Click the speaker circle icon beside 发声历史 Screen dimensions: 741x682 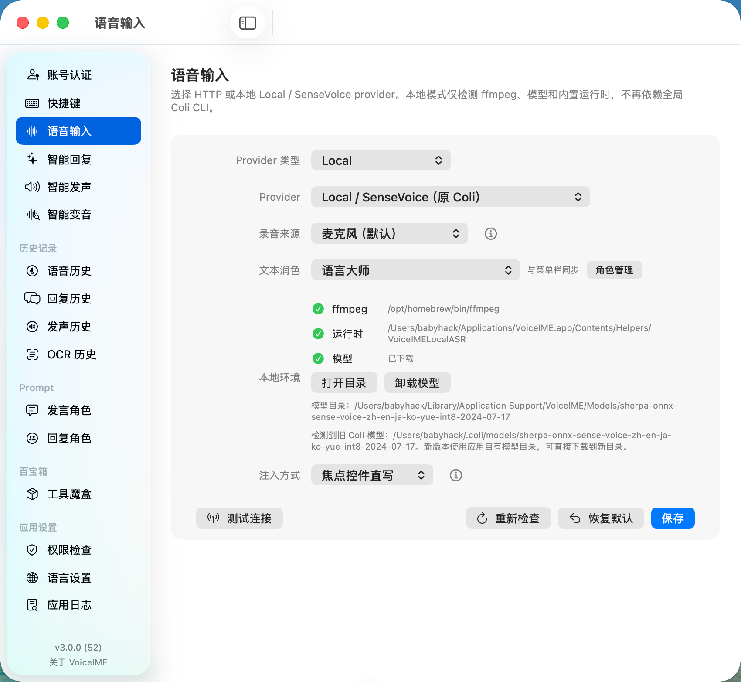click(32, 327)
